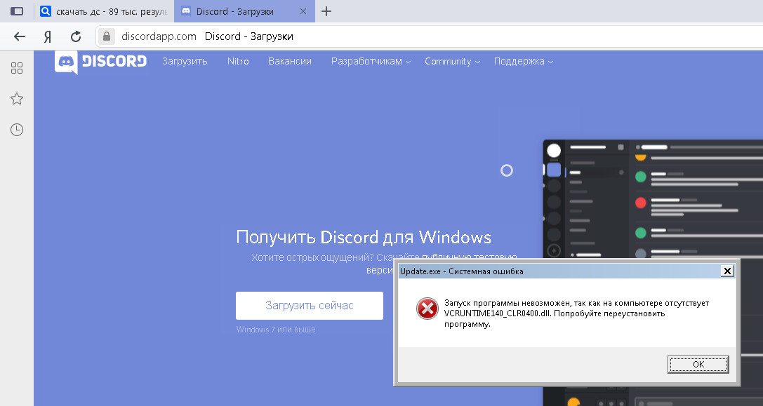Select the Discord - Загрузки tab
This screenshot has height=406, width=763.
pyautogui.click(x=244, y=11)
